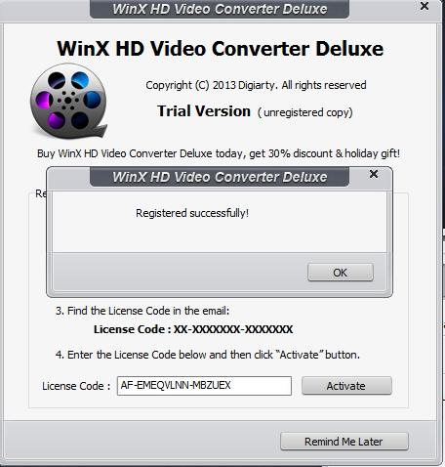445x467 pixels.
Task: Click the 30% discount holiday gift promo text
Action: pos(219,153)
